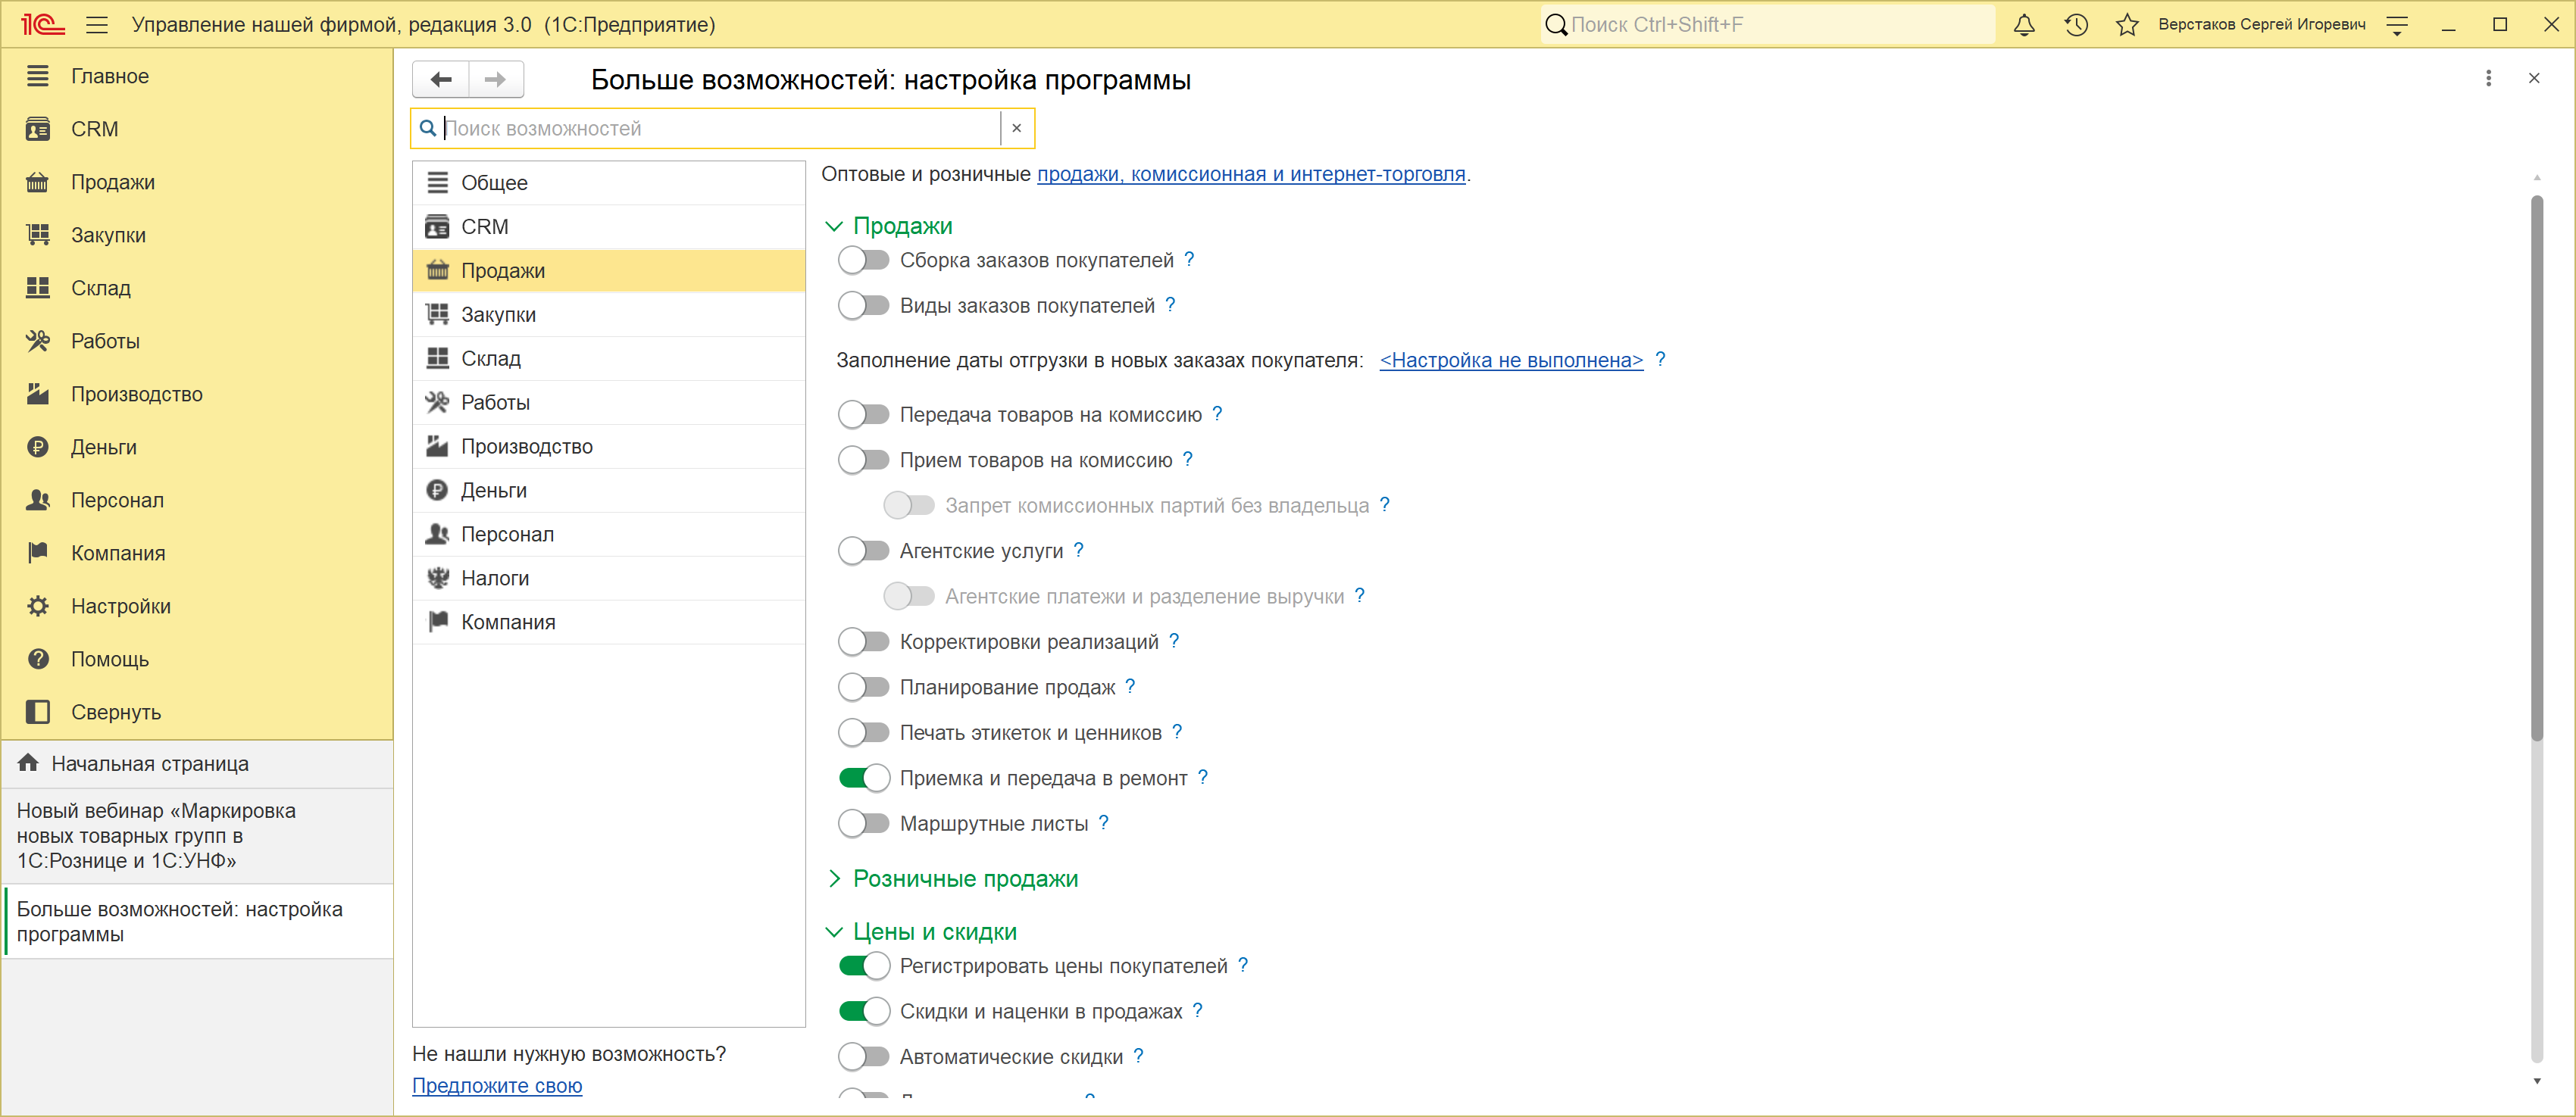
Task: Open Работы in the yellow sidebar
Action: [x=196, y=341]
